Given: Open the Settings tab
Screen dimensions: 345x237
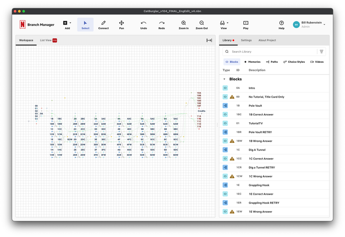Looking at the screenshot, I should pyautogui.click(x=246, y=40).
